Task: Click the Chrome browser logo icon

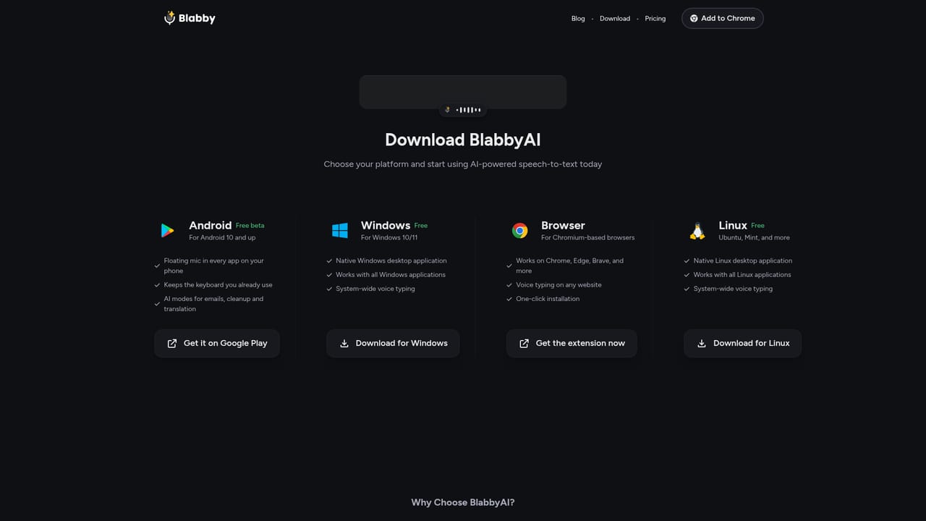Action: click(519, 231)
